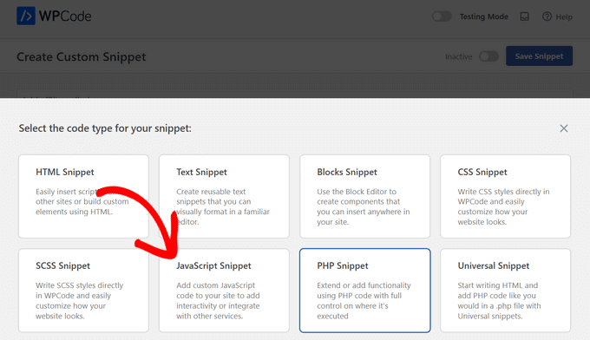This screenshot has width=590, height=340.
Task: Toggle the Inactive snippet status switch
Action: click(488, 56)
